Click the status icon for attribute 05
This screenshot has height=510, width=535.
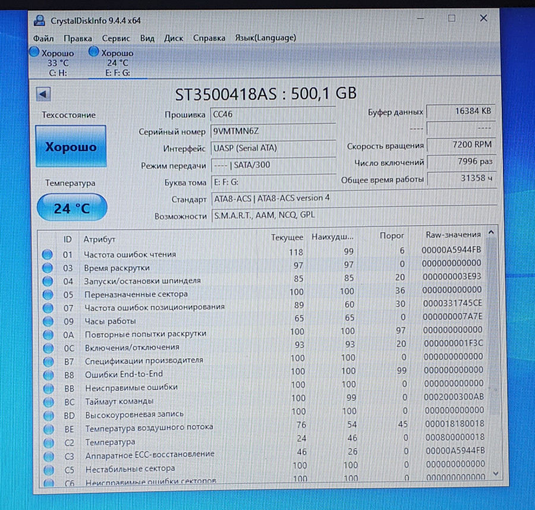pos(48,294)
